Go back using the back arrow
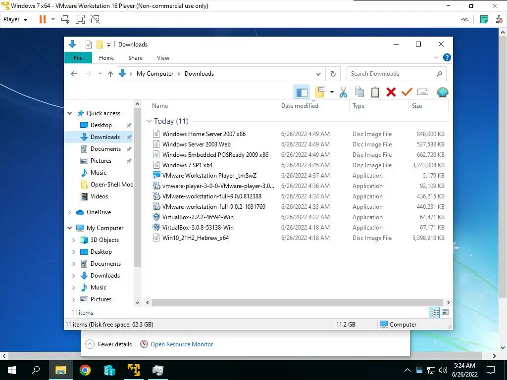This screenshot has width=507, height=380. (x=74, y=74)
